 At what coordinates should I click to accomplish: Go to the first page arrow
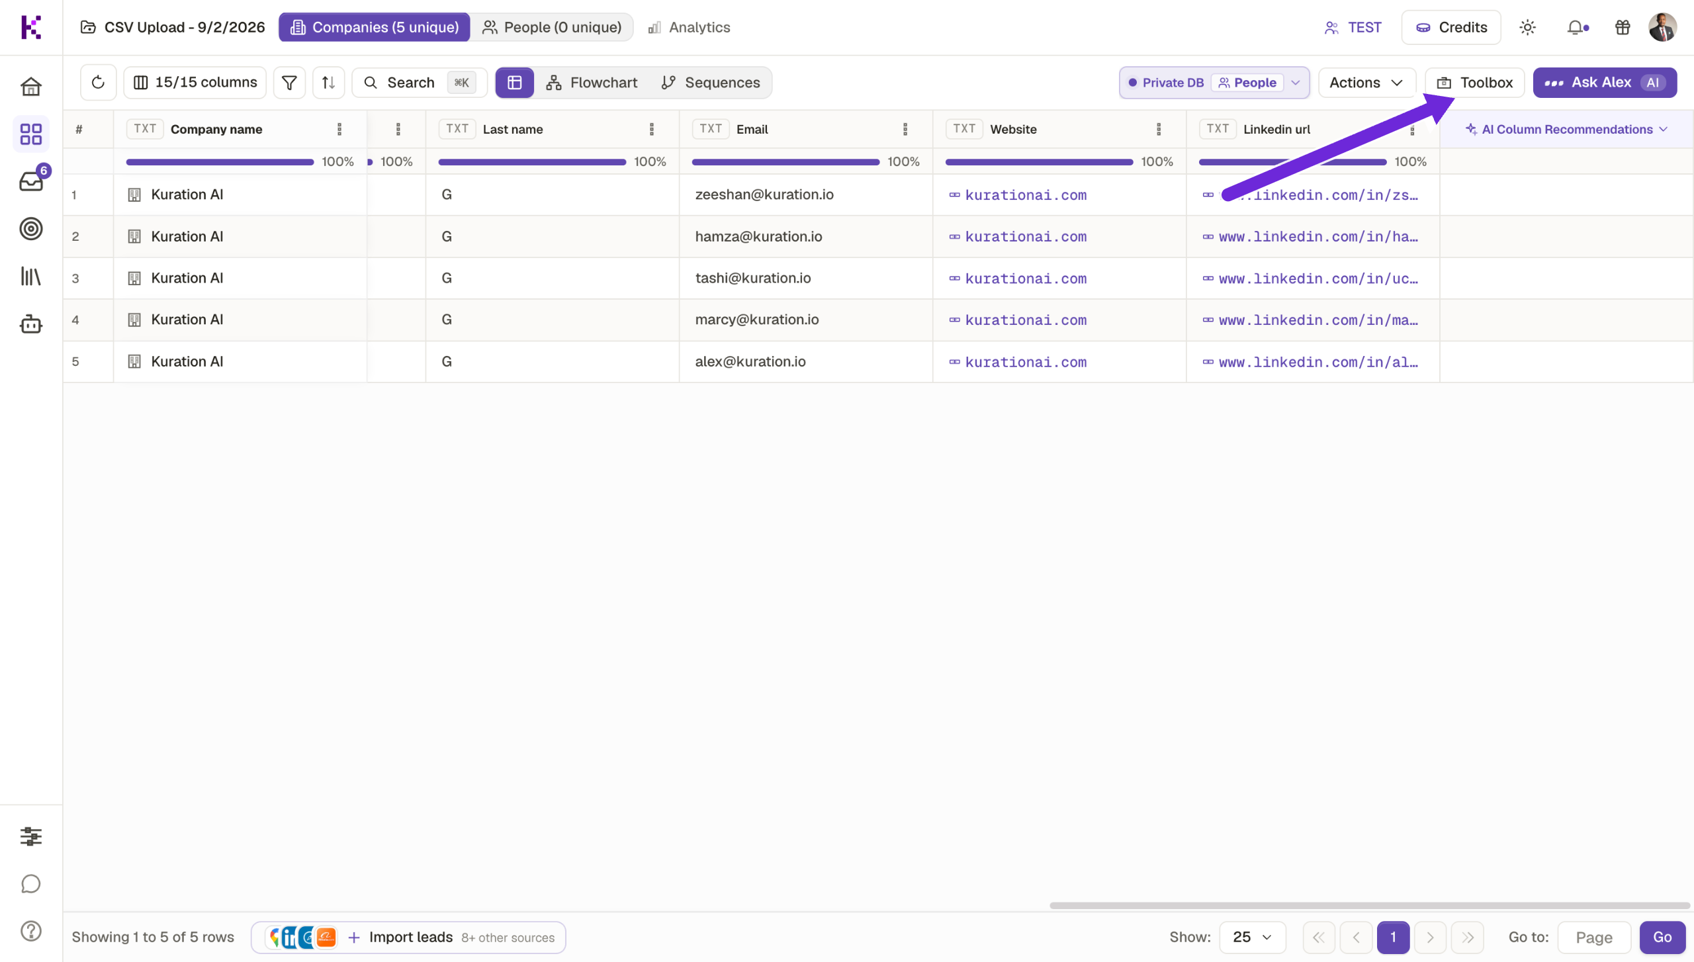(1319, 938)
